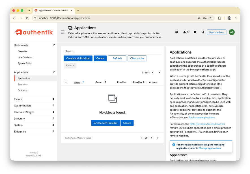Reload the page
This screenshot has width=250, height=174.
27,18
